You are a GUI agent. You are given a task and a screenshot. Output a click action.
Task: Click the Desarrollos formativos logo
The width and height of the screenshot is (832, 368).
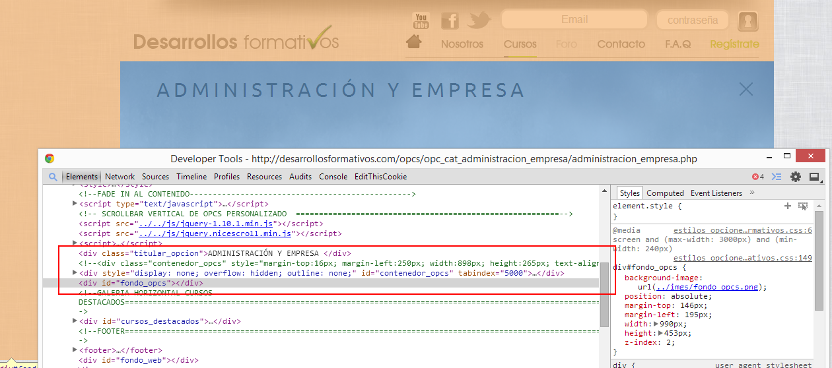pos(236,39)
